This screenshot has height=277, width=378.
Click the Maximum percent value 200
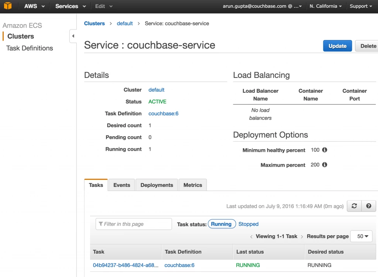[x=315, y=165]
